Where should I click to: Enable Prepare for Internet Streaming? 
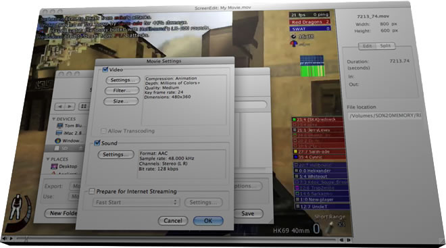coord(92,191)
